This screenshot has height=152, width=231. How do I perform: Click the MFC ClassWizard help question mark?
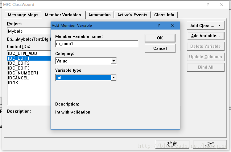point(208,5)
